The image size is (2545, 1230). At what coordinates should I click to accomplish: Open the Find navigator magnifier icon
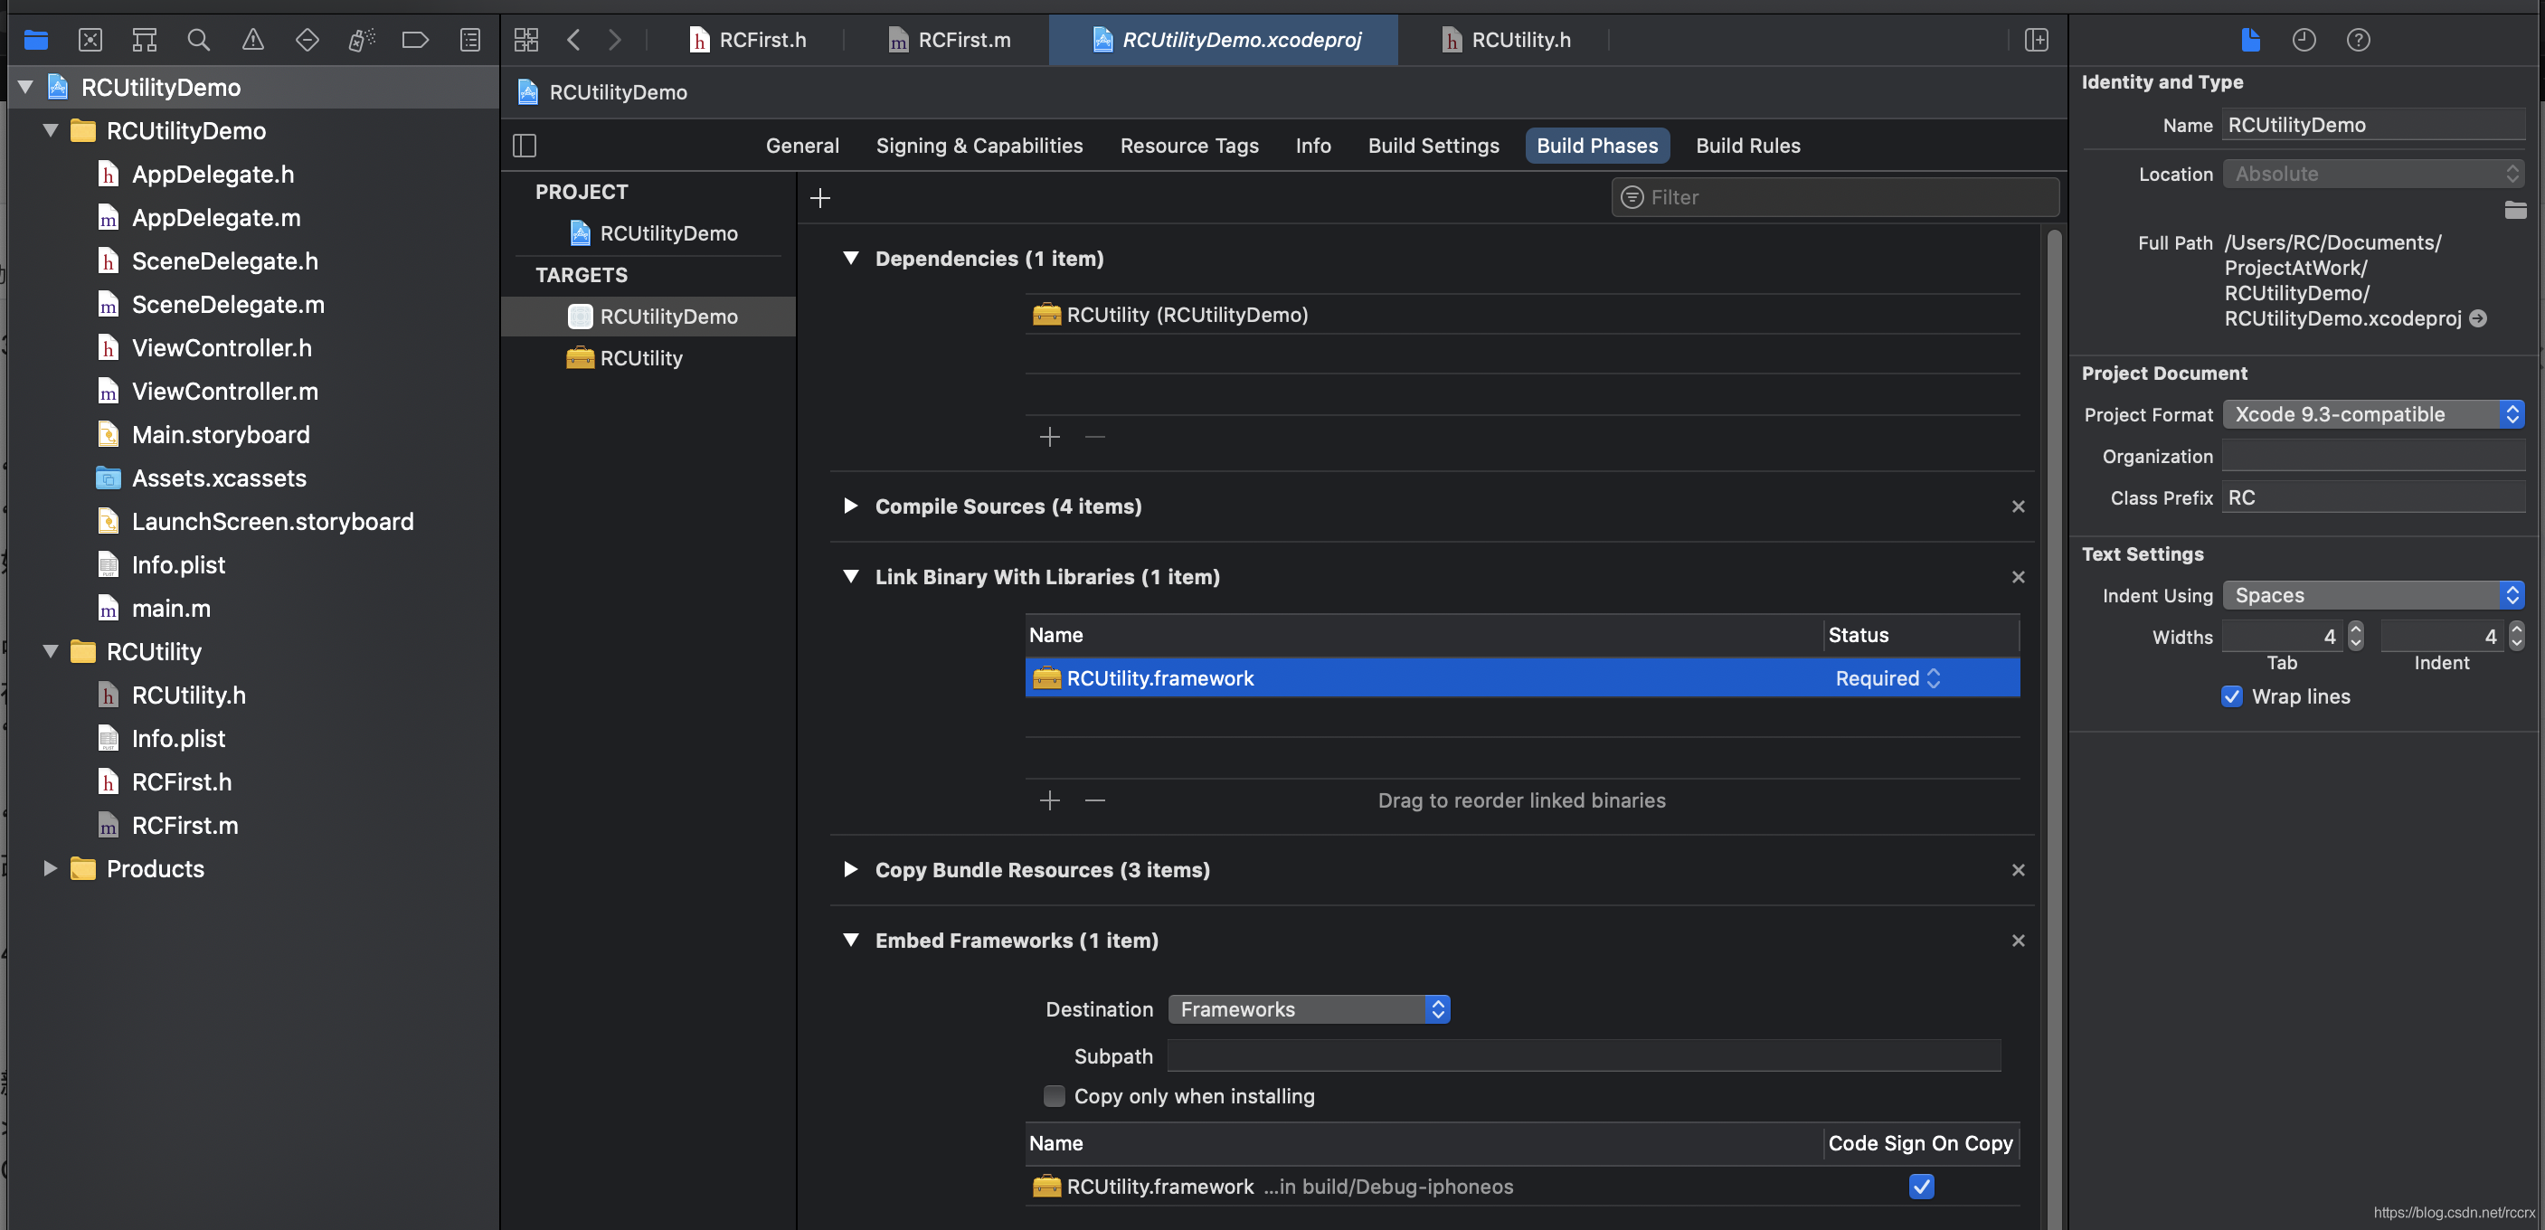click(199, 40)
